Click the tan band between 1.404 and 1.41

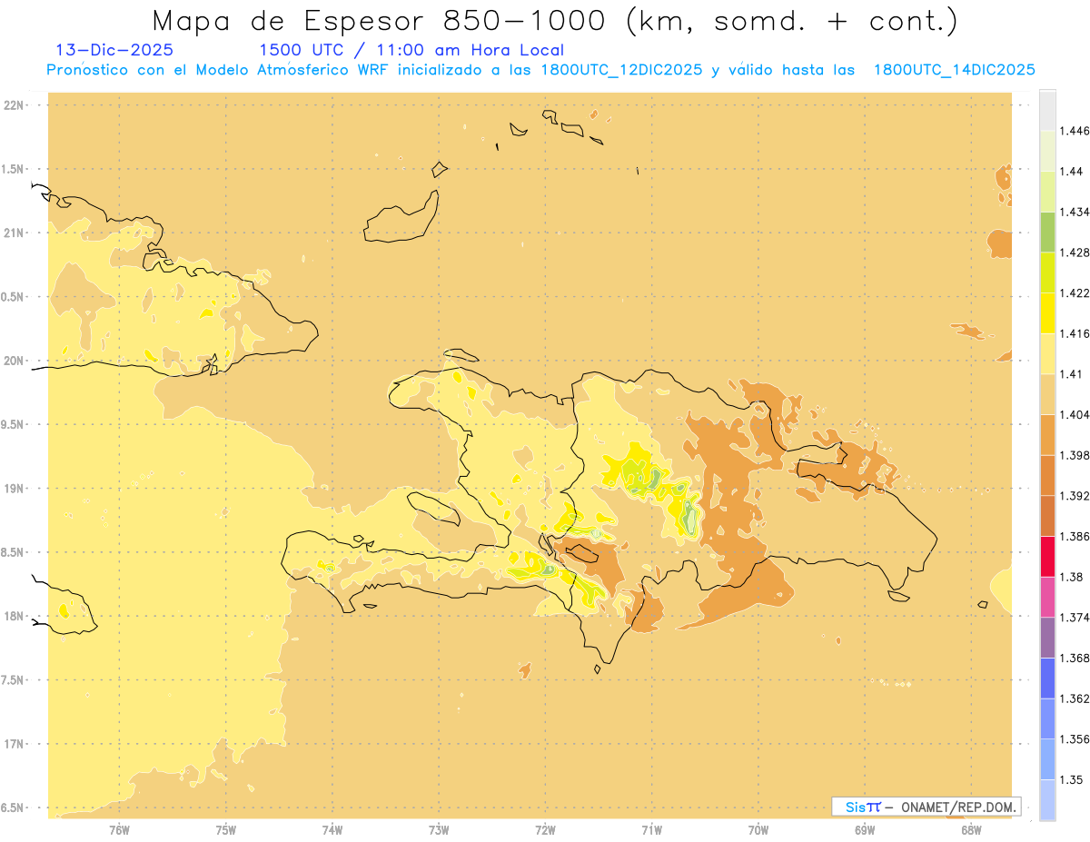point(1047,394)
